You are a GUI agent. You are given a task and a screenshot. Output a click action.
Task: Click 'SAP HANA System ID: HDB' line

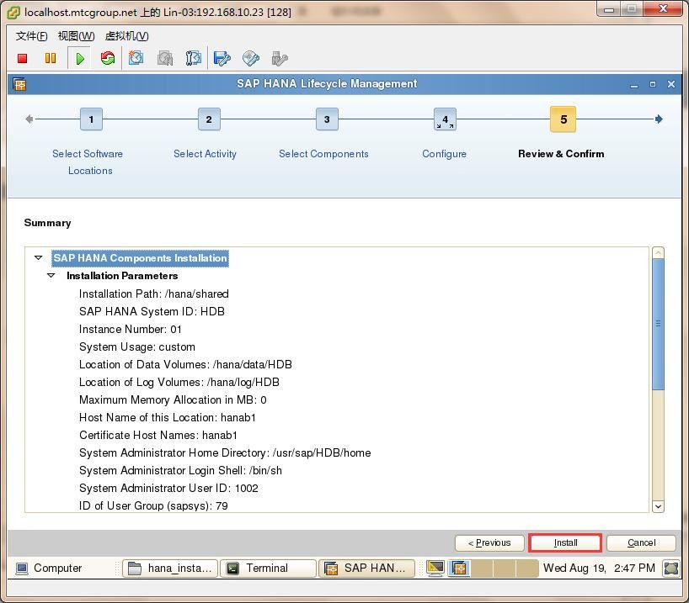coord(152,311)
